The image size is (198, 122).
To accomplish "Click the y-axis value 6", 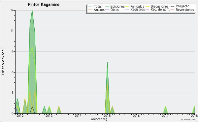I will (13, 72).
